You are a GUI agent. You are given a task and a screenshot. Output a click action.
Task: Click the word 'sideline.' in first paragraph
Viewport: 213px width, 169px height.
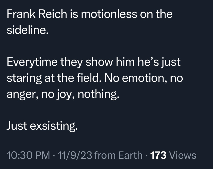coord(28,30)
